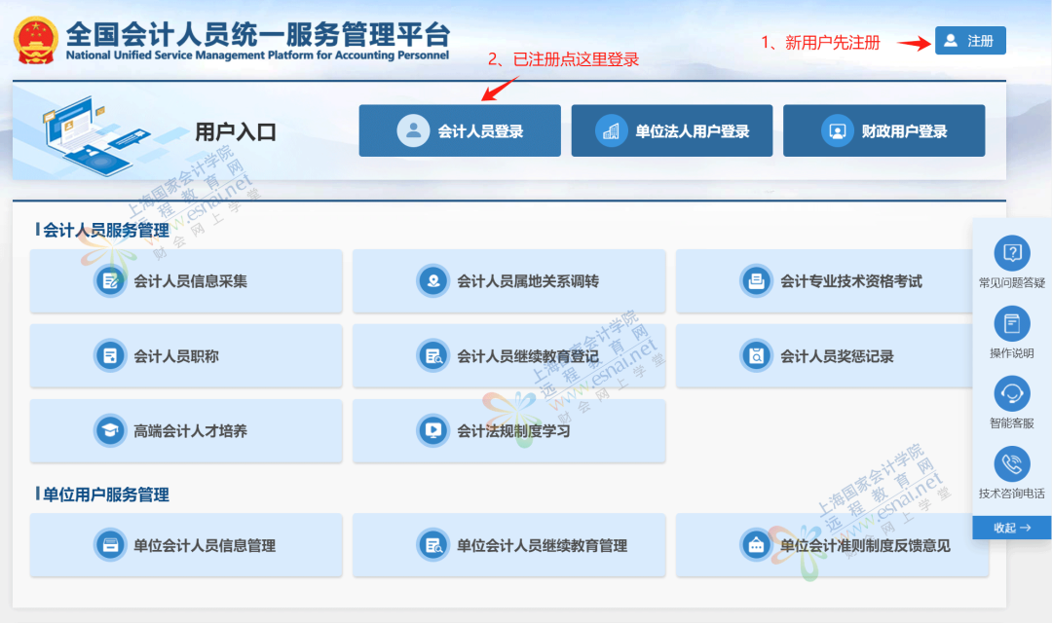Click the video-play icon for 会计法规制度学习

click(x=433, y=431)
